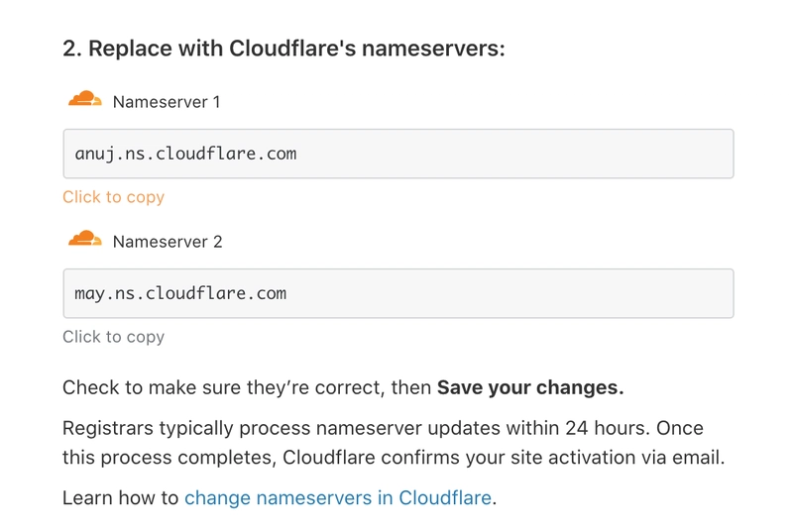This screenshot has height=531, width=793.
Task: Select the may.ns.cloudflare.com nameserver field
Action: pos(398,293)
